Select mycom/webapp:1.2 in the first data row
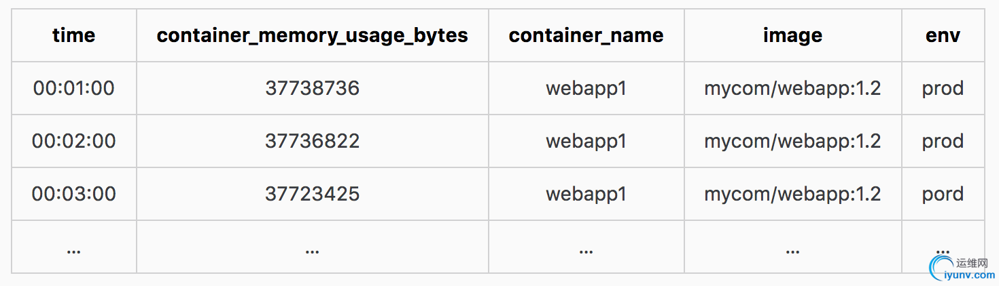This screenshot has height=286, width=999. click(792, 88)
